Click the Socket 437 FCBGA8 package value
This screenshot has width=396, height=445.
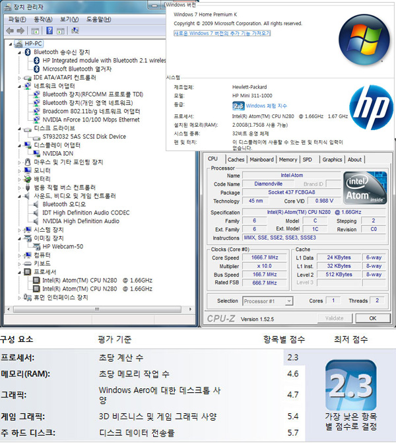tap(292, 192)
